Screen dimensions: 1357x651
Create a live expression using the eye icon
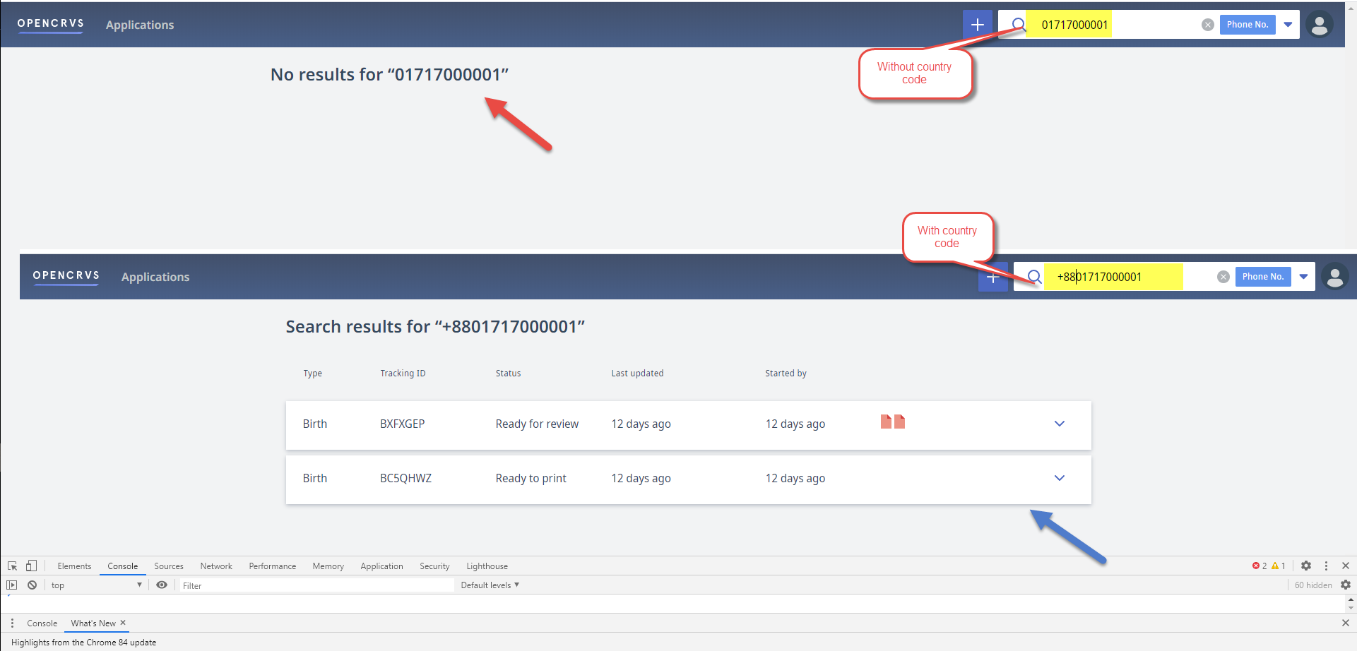tap(162, 585)
